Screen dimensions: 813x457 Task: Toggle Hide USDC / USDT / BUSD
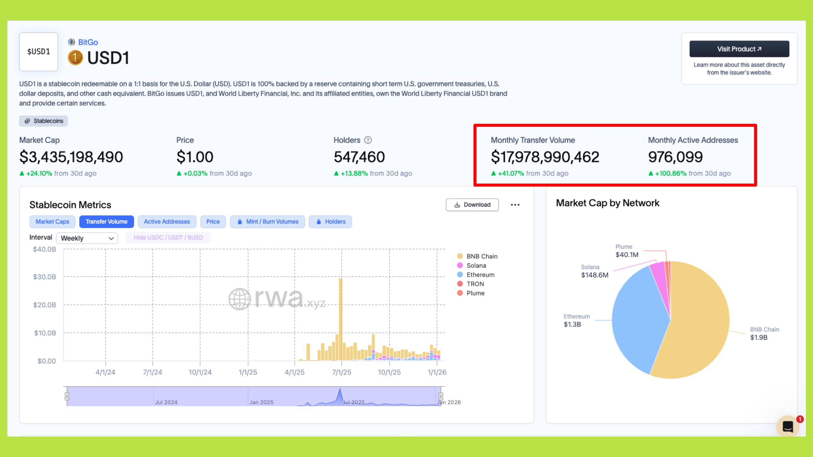(x=168, y=238)
